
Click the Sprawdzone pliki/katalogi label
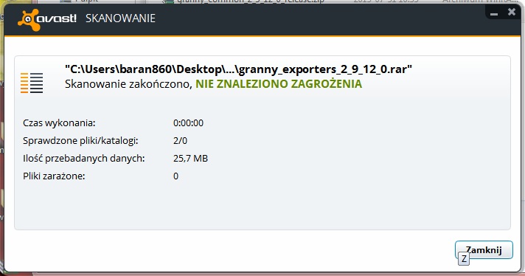[x=80, y=141]
